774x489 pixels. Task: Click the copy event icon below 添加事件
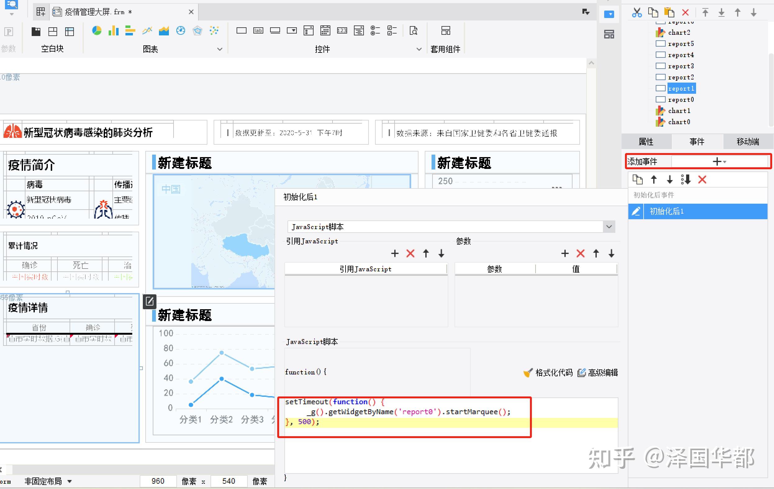click(638, 180)
